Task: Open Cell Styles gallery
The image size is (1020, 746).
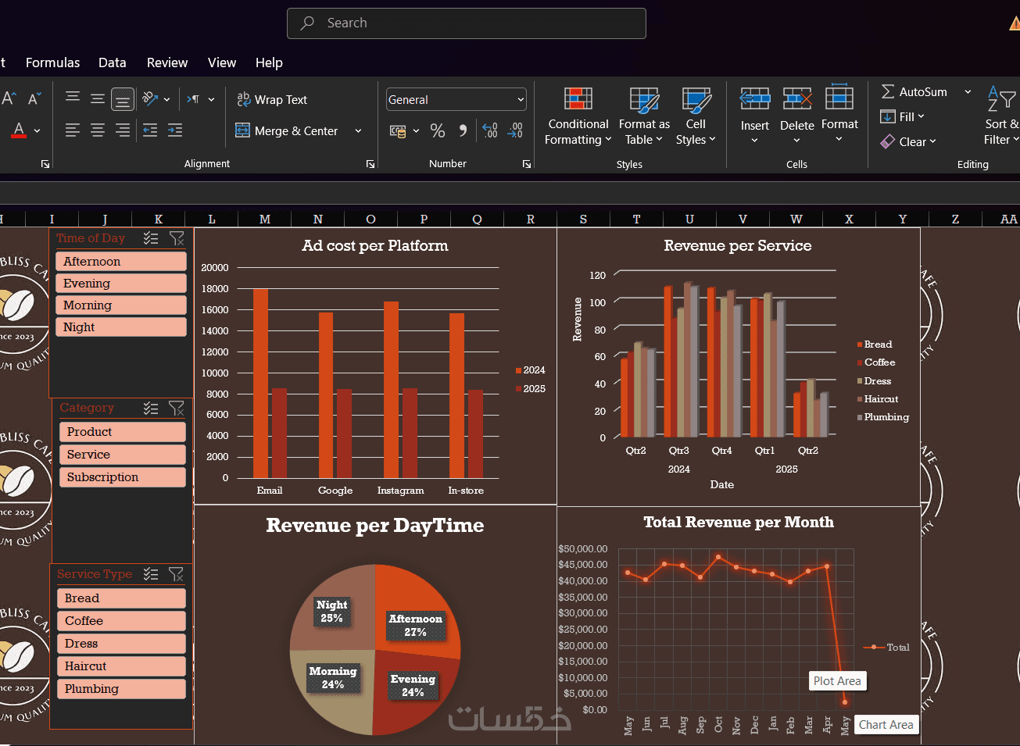Action: [x=696, y=116]
